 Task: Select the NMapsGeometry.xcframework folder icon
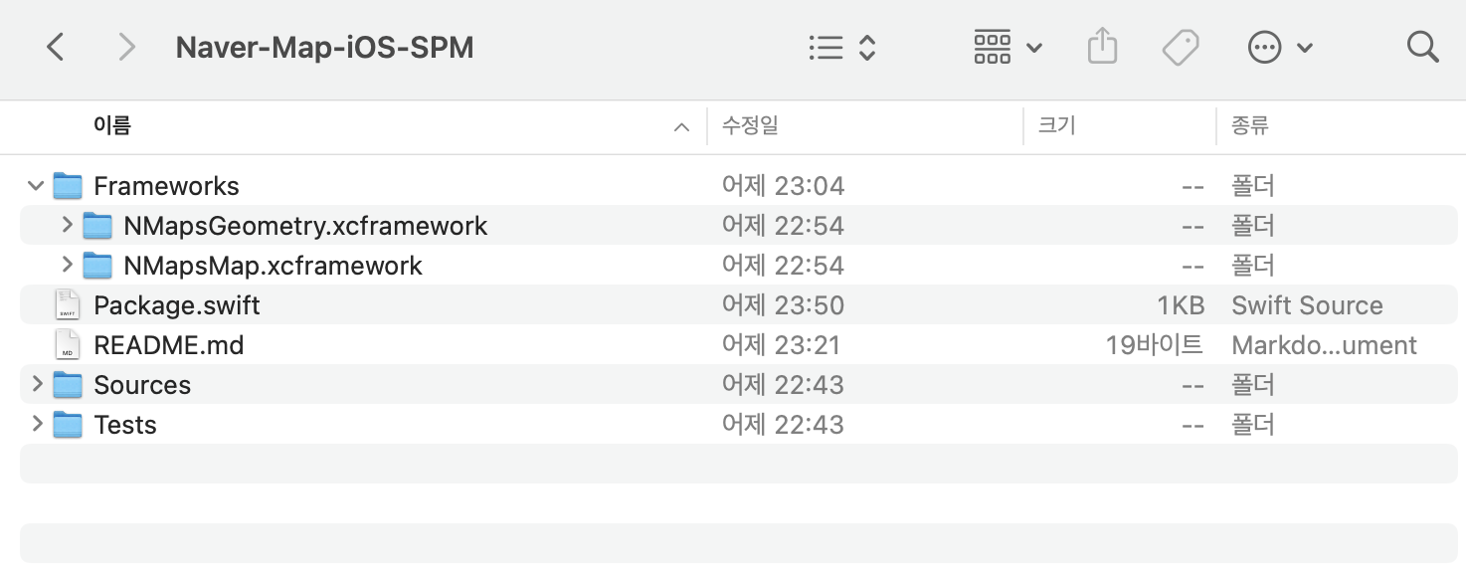click(97, 226)
